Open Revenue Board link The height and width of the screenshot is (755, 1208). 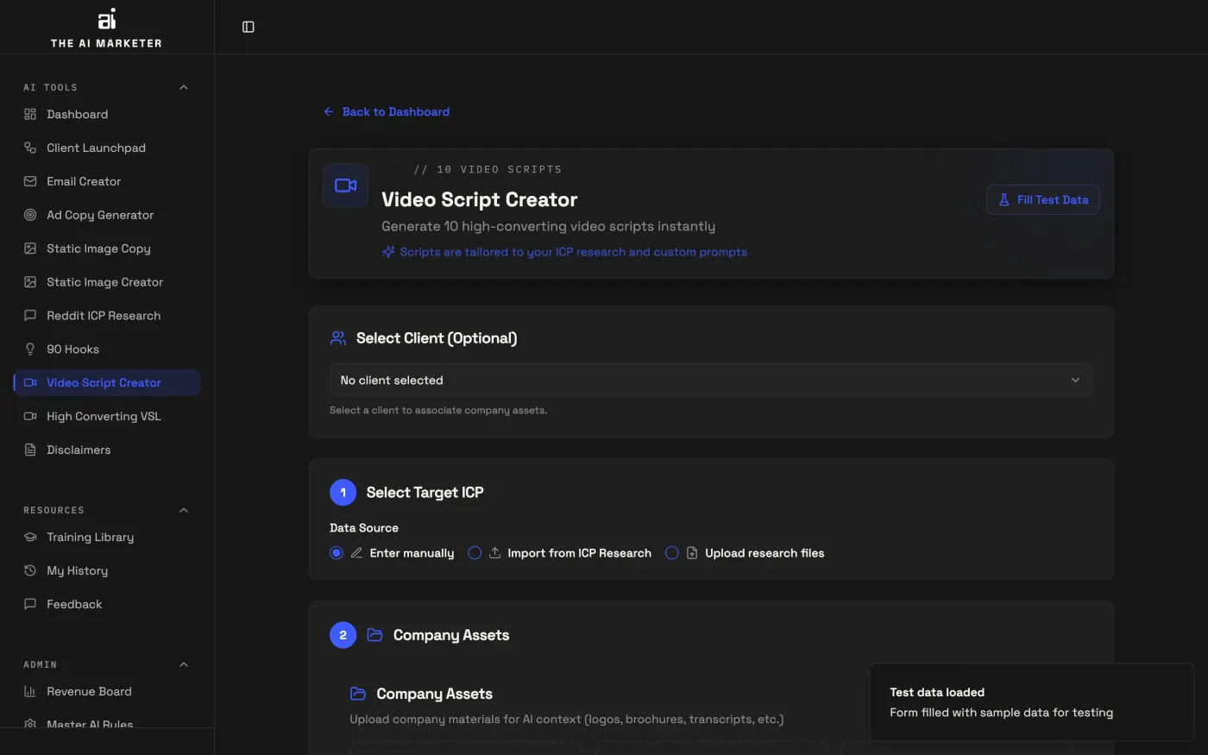tap(107, 691)
